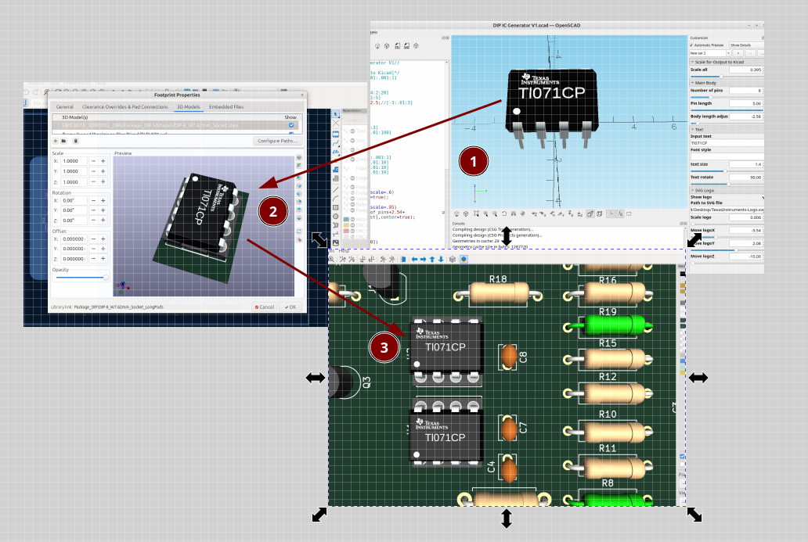
Task: Toggle visibility of Zones in Appearance panel
Action: (352, 159)
